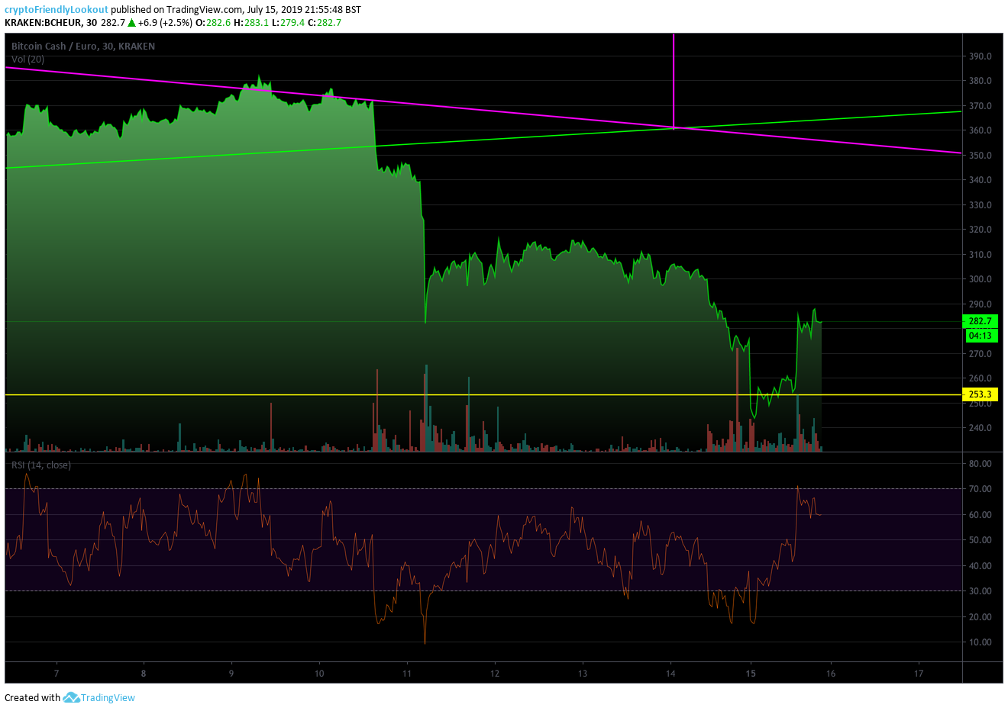The image size is (1008, 711).
Task: Click the 330.0 price axis label
Action: pyautogui.click(x=981, y=205)
